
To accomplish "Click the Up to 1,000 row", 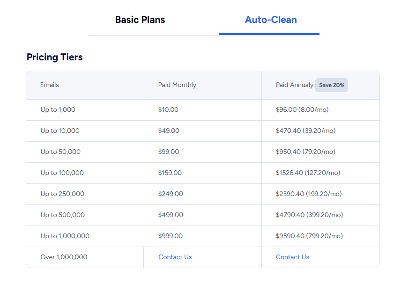I will 203,110.
